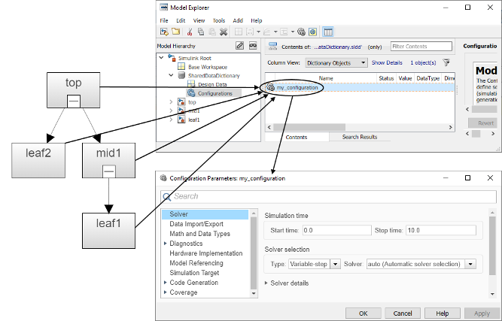The width and height of the screenshot is (502, 321).
Task: Open the dropdown arrow beside signal toolbar icon
Action: point(275,32)
